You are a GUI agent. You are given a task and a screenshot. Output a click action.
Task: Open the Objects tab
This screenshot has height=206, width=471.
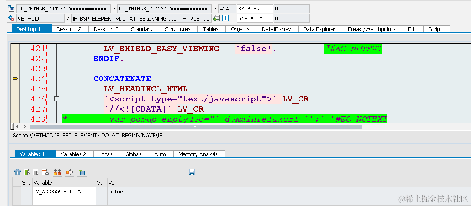pyautogui.click(x=240, y=29)
